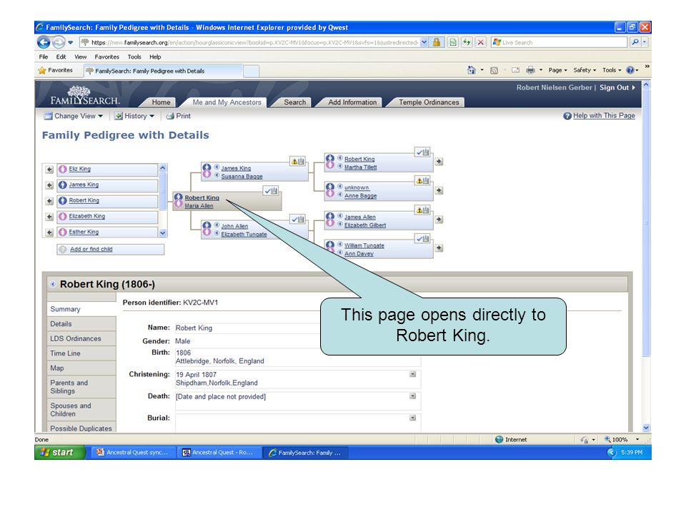
Task: Click the Refresh page icon in address bar
Action: pyautogui.click(x=467, y=42)
